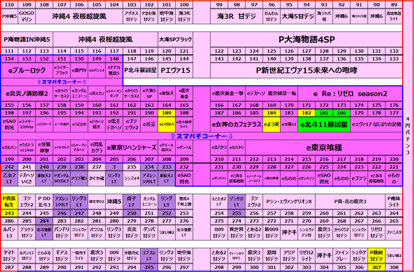Click the Pエヴァ15 cell
The height and width of the screenshot is (272, 414).
[175, 70]
